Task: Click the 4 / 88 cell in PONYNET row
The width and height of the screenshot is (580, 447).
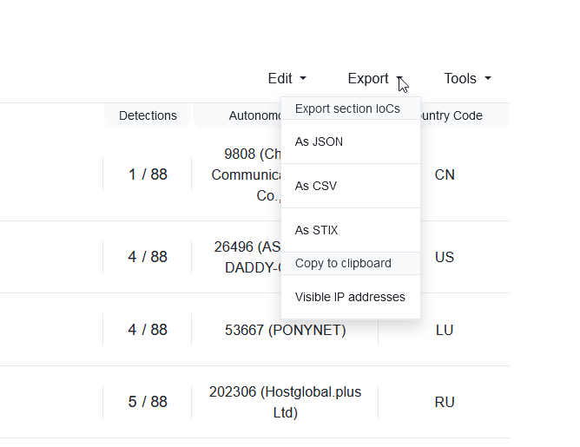Action: 148,330
